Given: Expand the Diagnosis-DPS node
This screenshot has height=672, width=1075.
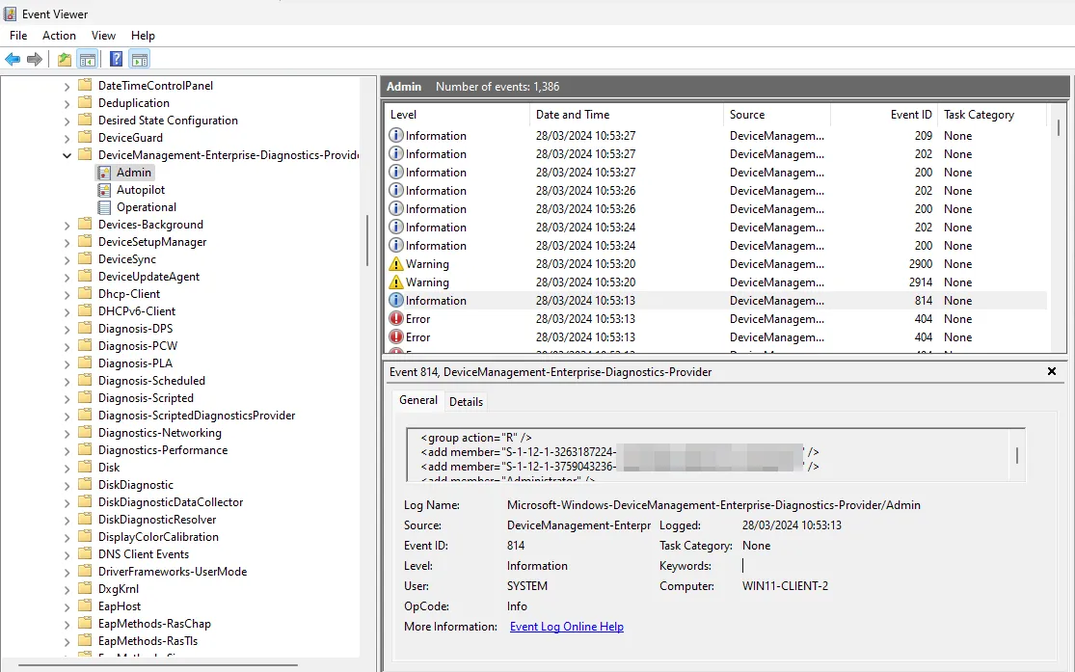Looking at the screenshot, I should [67, 329].
